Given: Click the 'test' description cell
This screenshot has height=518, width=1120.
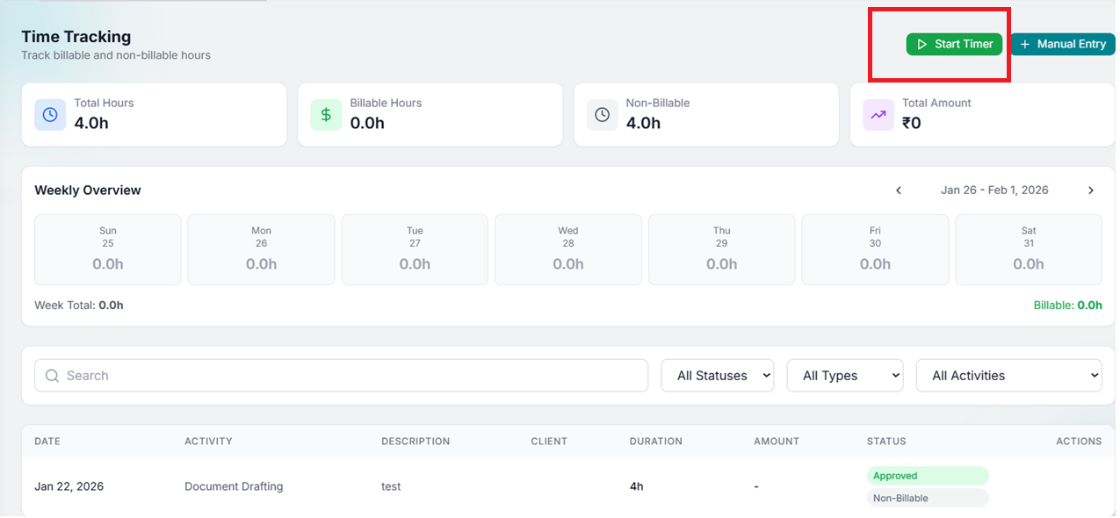Looking at the screenshot, I should [391, 486].
